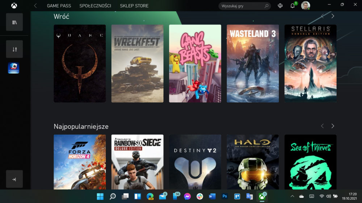Open the Wreckfest game cover
The height and width of the screenshot is (203, 362).
137,63
